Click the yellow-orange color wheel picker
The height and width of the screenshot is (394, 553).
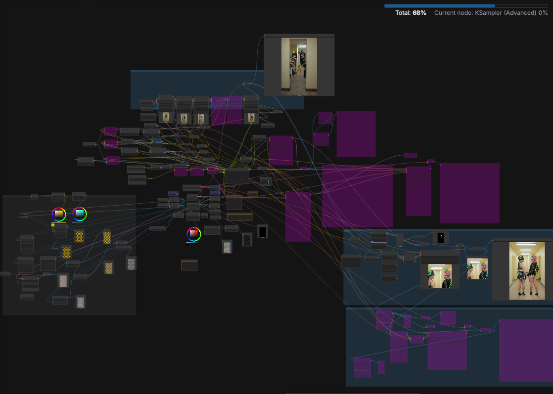58,214
